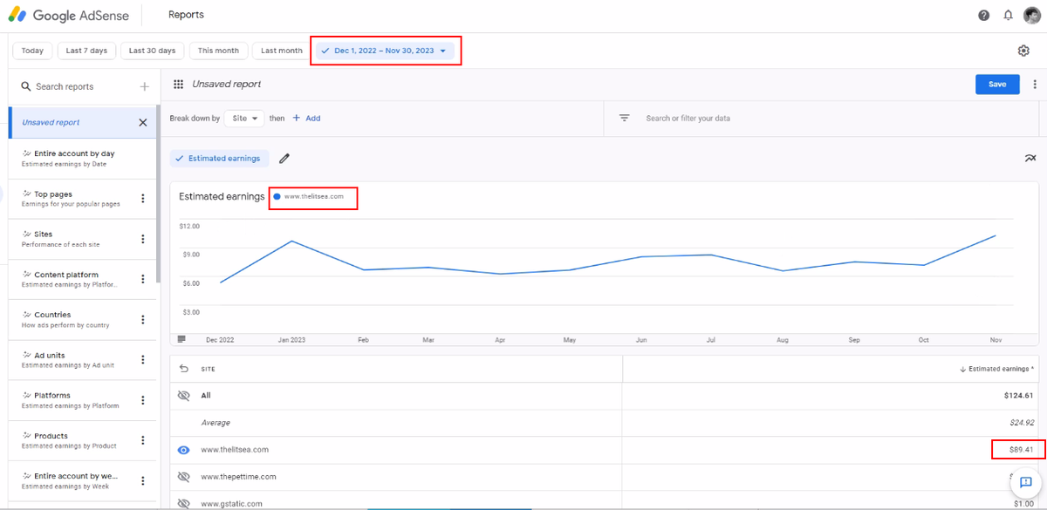
Task: Open the Top pages options menu
Action: [x=143, y=199]
